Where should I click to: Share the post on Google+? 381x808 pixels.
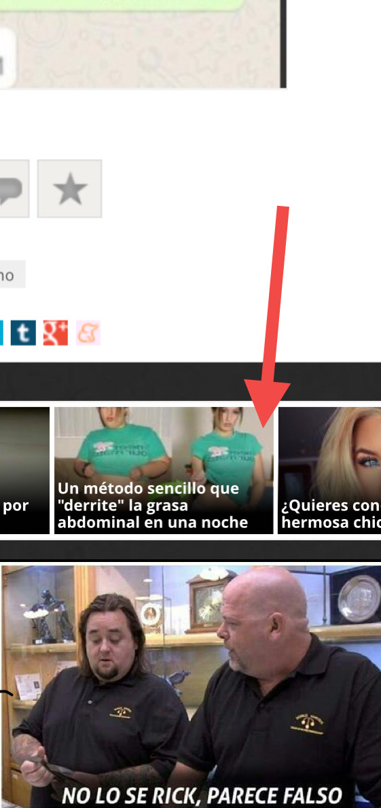(x=56, y=333)
